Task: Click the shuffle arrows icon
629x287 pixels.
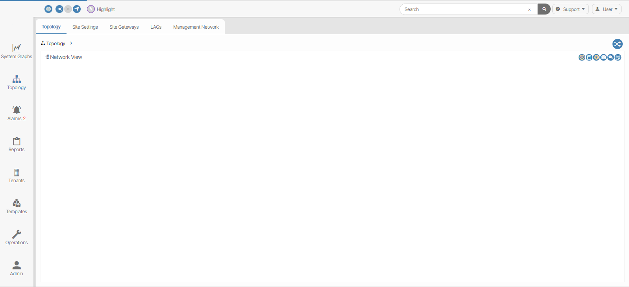Action: point(617,44)
